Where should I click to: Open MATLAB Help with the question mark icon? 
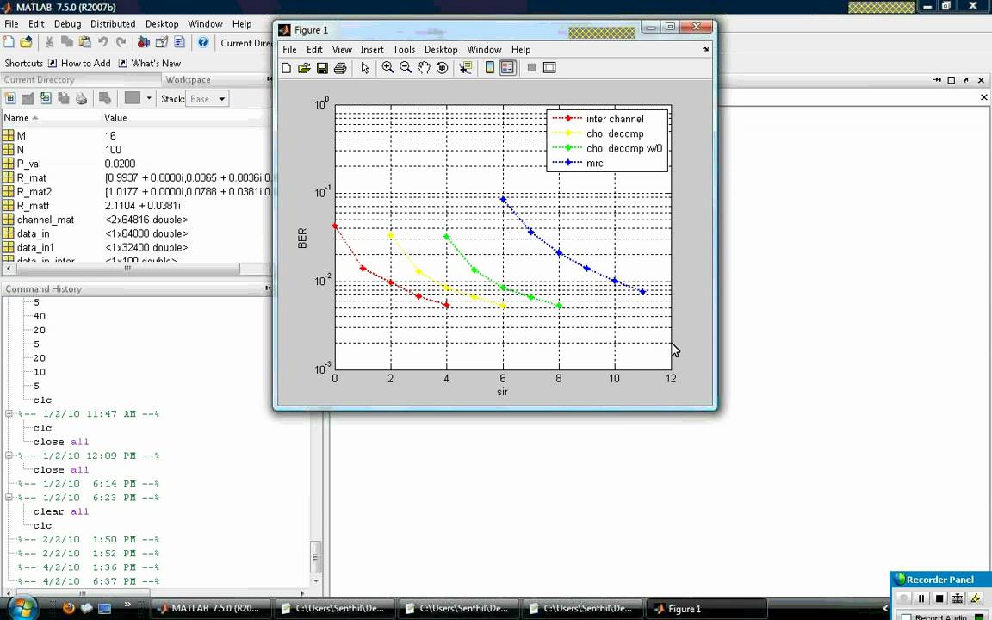[x=203, y=42]
